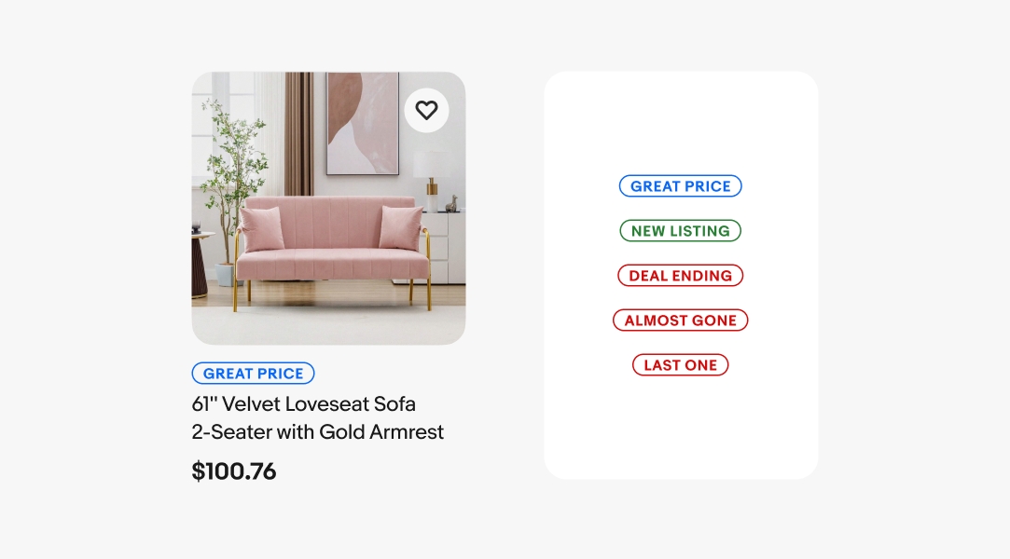Click the "2-Seater with Gold Armrest" text line
This screenshot has height=559, width=1010.
[x=317, y=432]
